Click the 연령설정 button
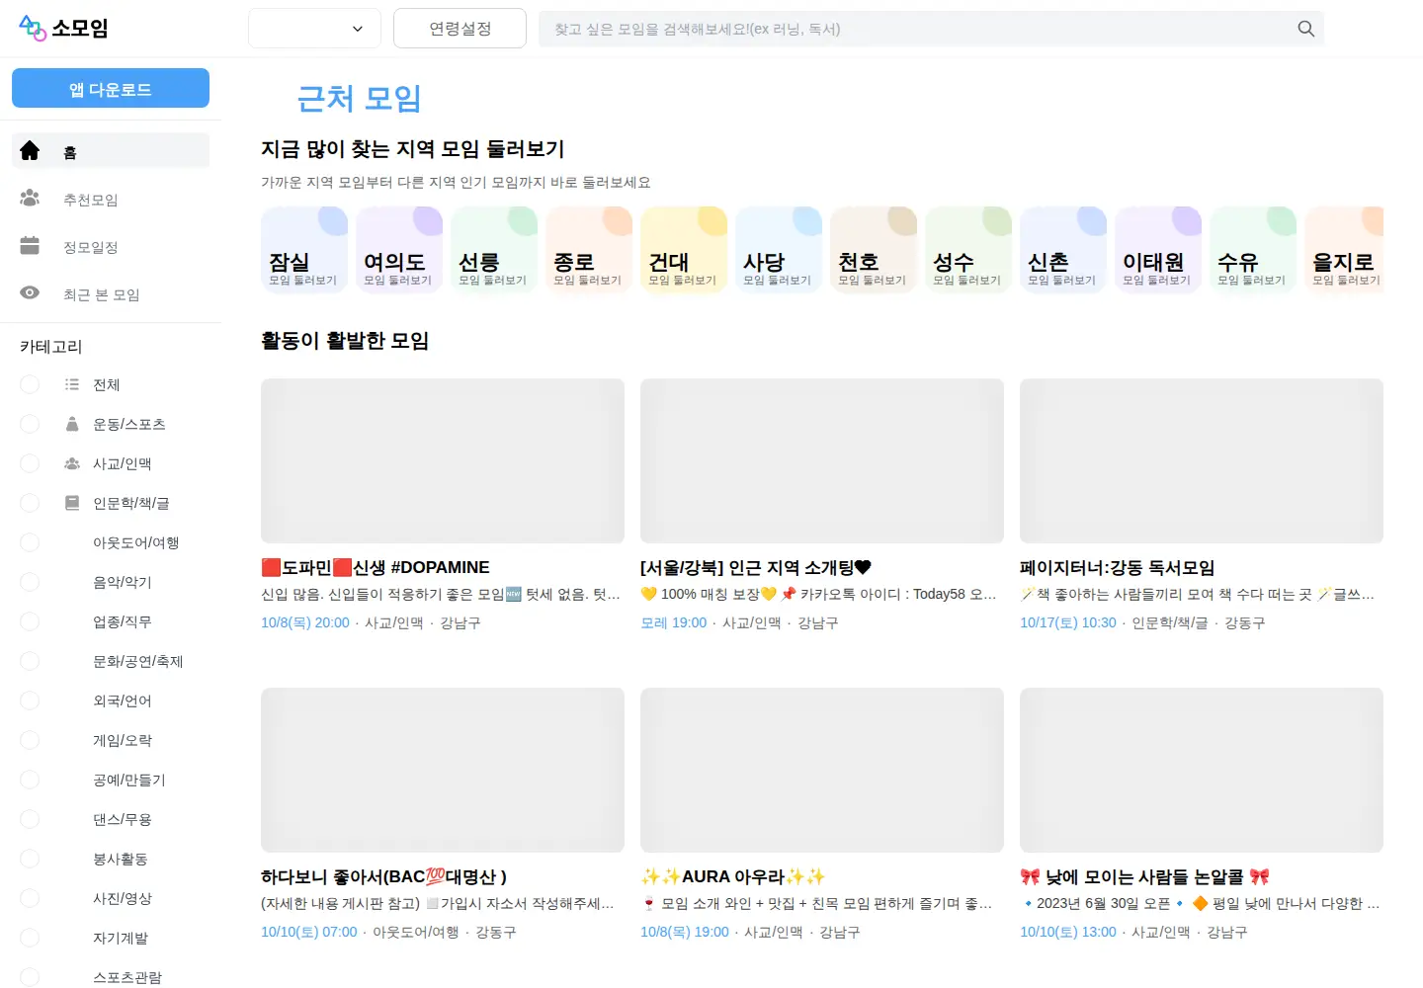The image size is (1423, 988). tap(460, 29)
